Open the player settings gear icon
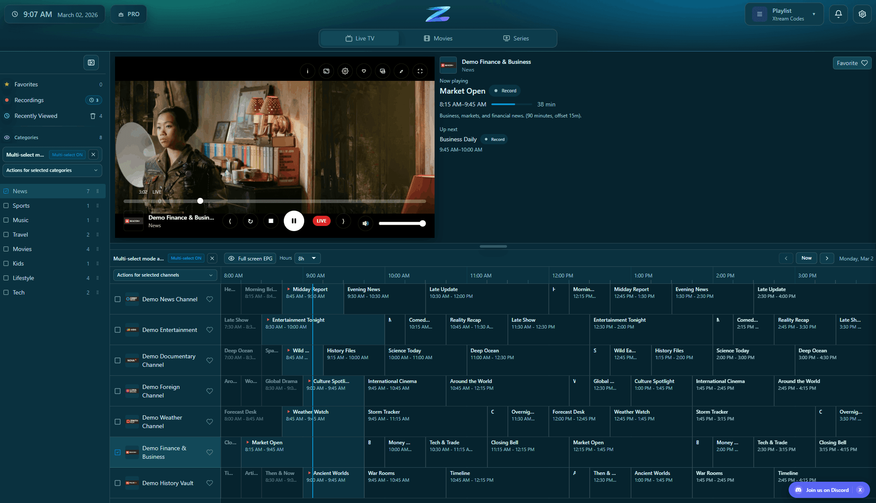The image size is (876, 503). (345, 71)
